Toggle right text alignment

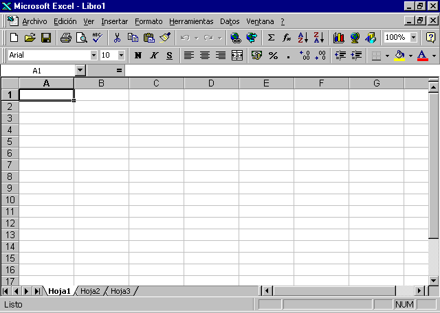[221, 55]
